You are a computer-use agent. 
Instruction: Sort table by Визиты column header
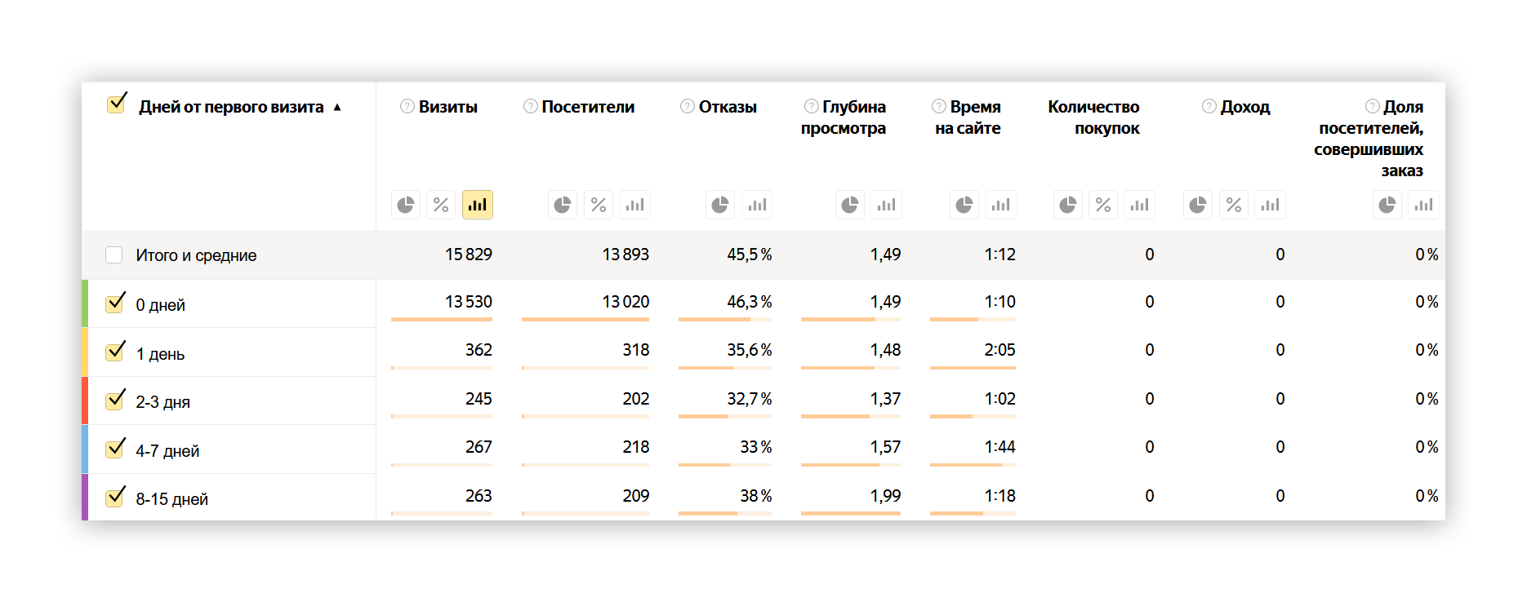(x=447, y=107)
